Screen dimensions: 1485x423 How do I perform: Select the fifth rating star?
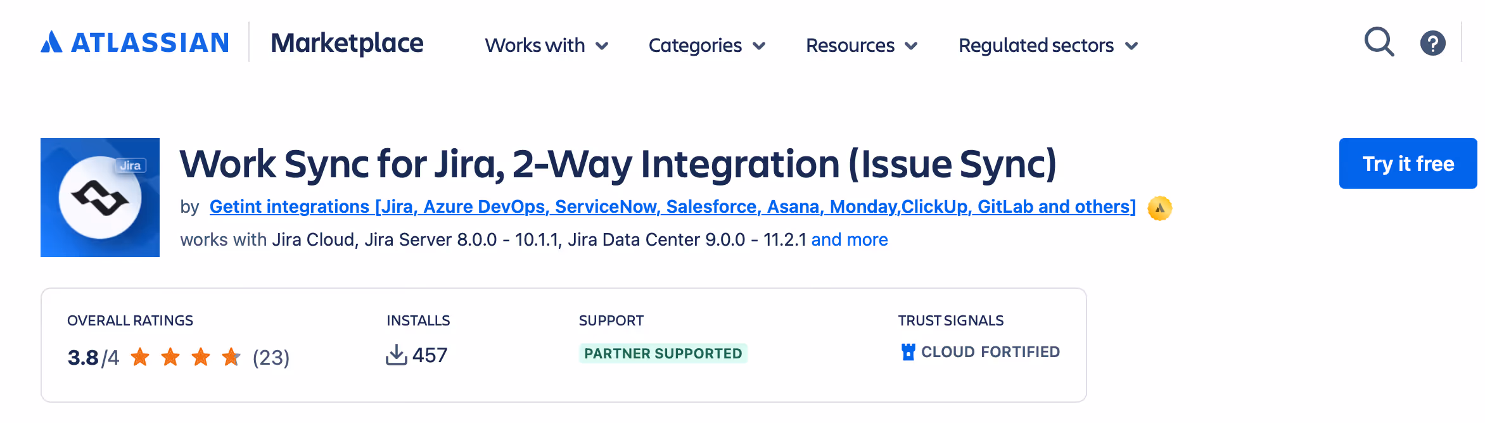pos(233,357)
